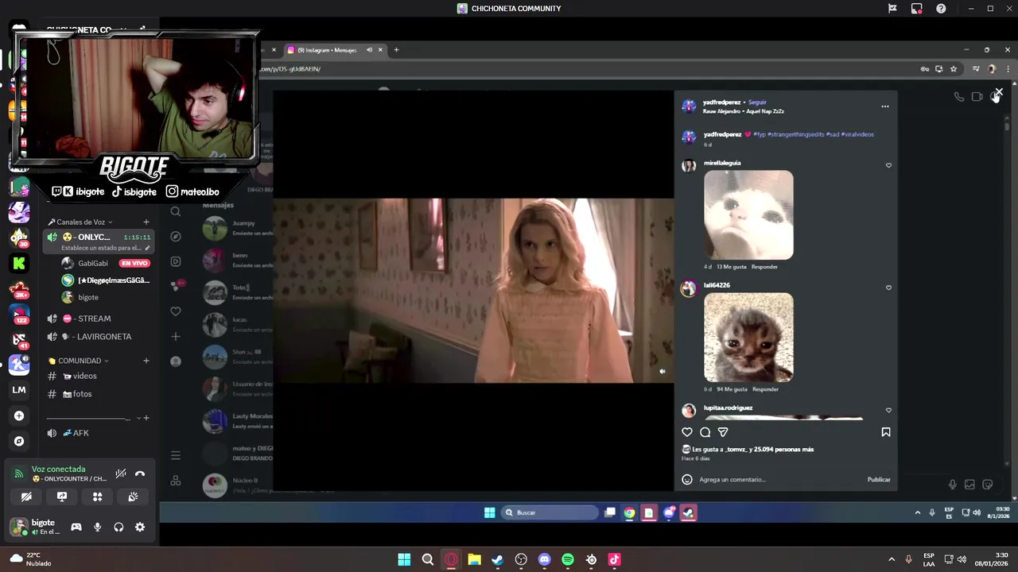The image size is (1018, 572).
Task: Share the Instagram post
Action: [x=723, y=432]
